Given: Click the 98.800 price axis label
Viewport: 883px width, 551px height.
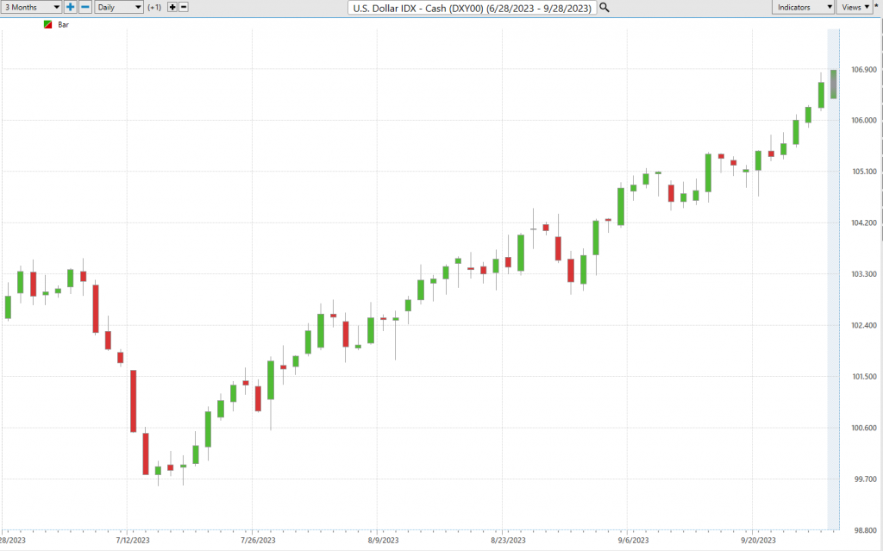Looking at the screenshot, I should point(866,530).
